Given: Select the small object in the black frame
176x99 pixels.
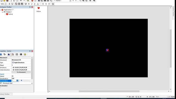Looking at the screenshot, I should tap(107, 50).
